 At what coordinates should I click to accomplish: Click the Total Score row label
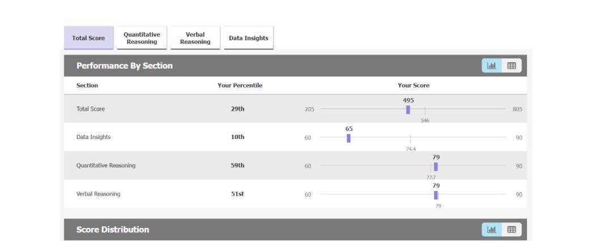91,109
